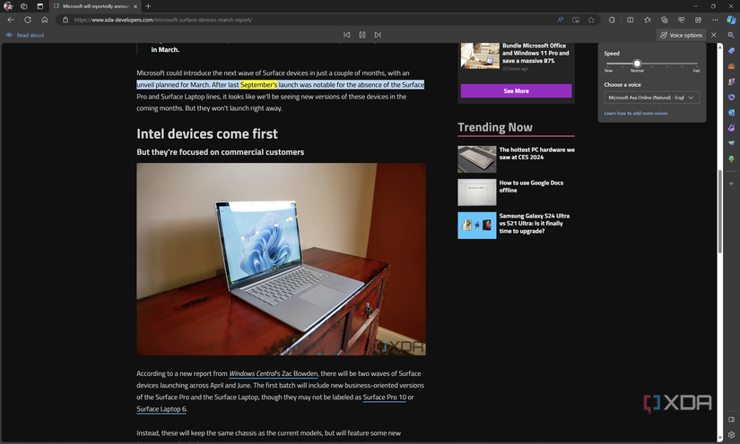Click the xda-developers URL address bar
Viewport: 740px width, 444px height.
pos(163,20)
